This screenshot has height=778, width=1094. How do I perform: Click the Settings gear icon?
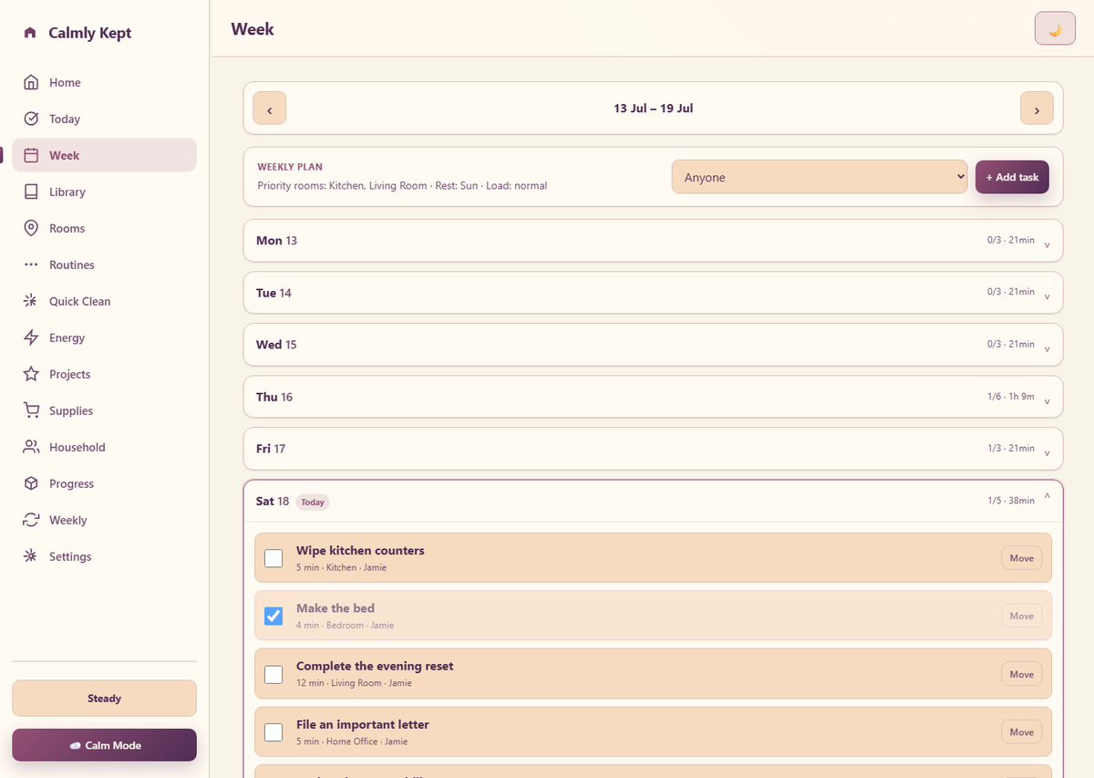(x=31, y=556)
